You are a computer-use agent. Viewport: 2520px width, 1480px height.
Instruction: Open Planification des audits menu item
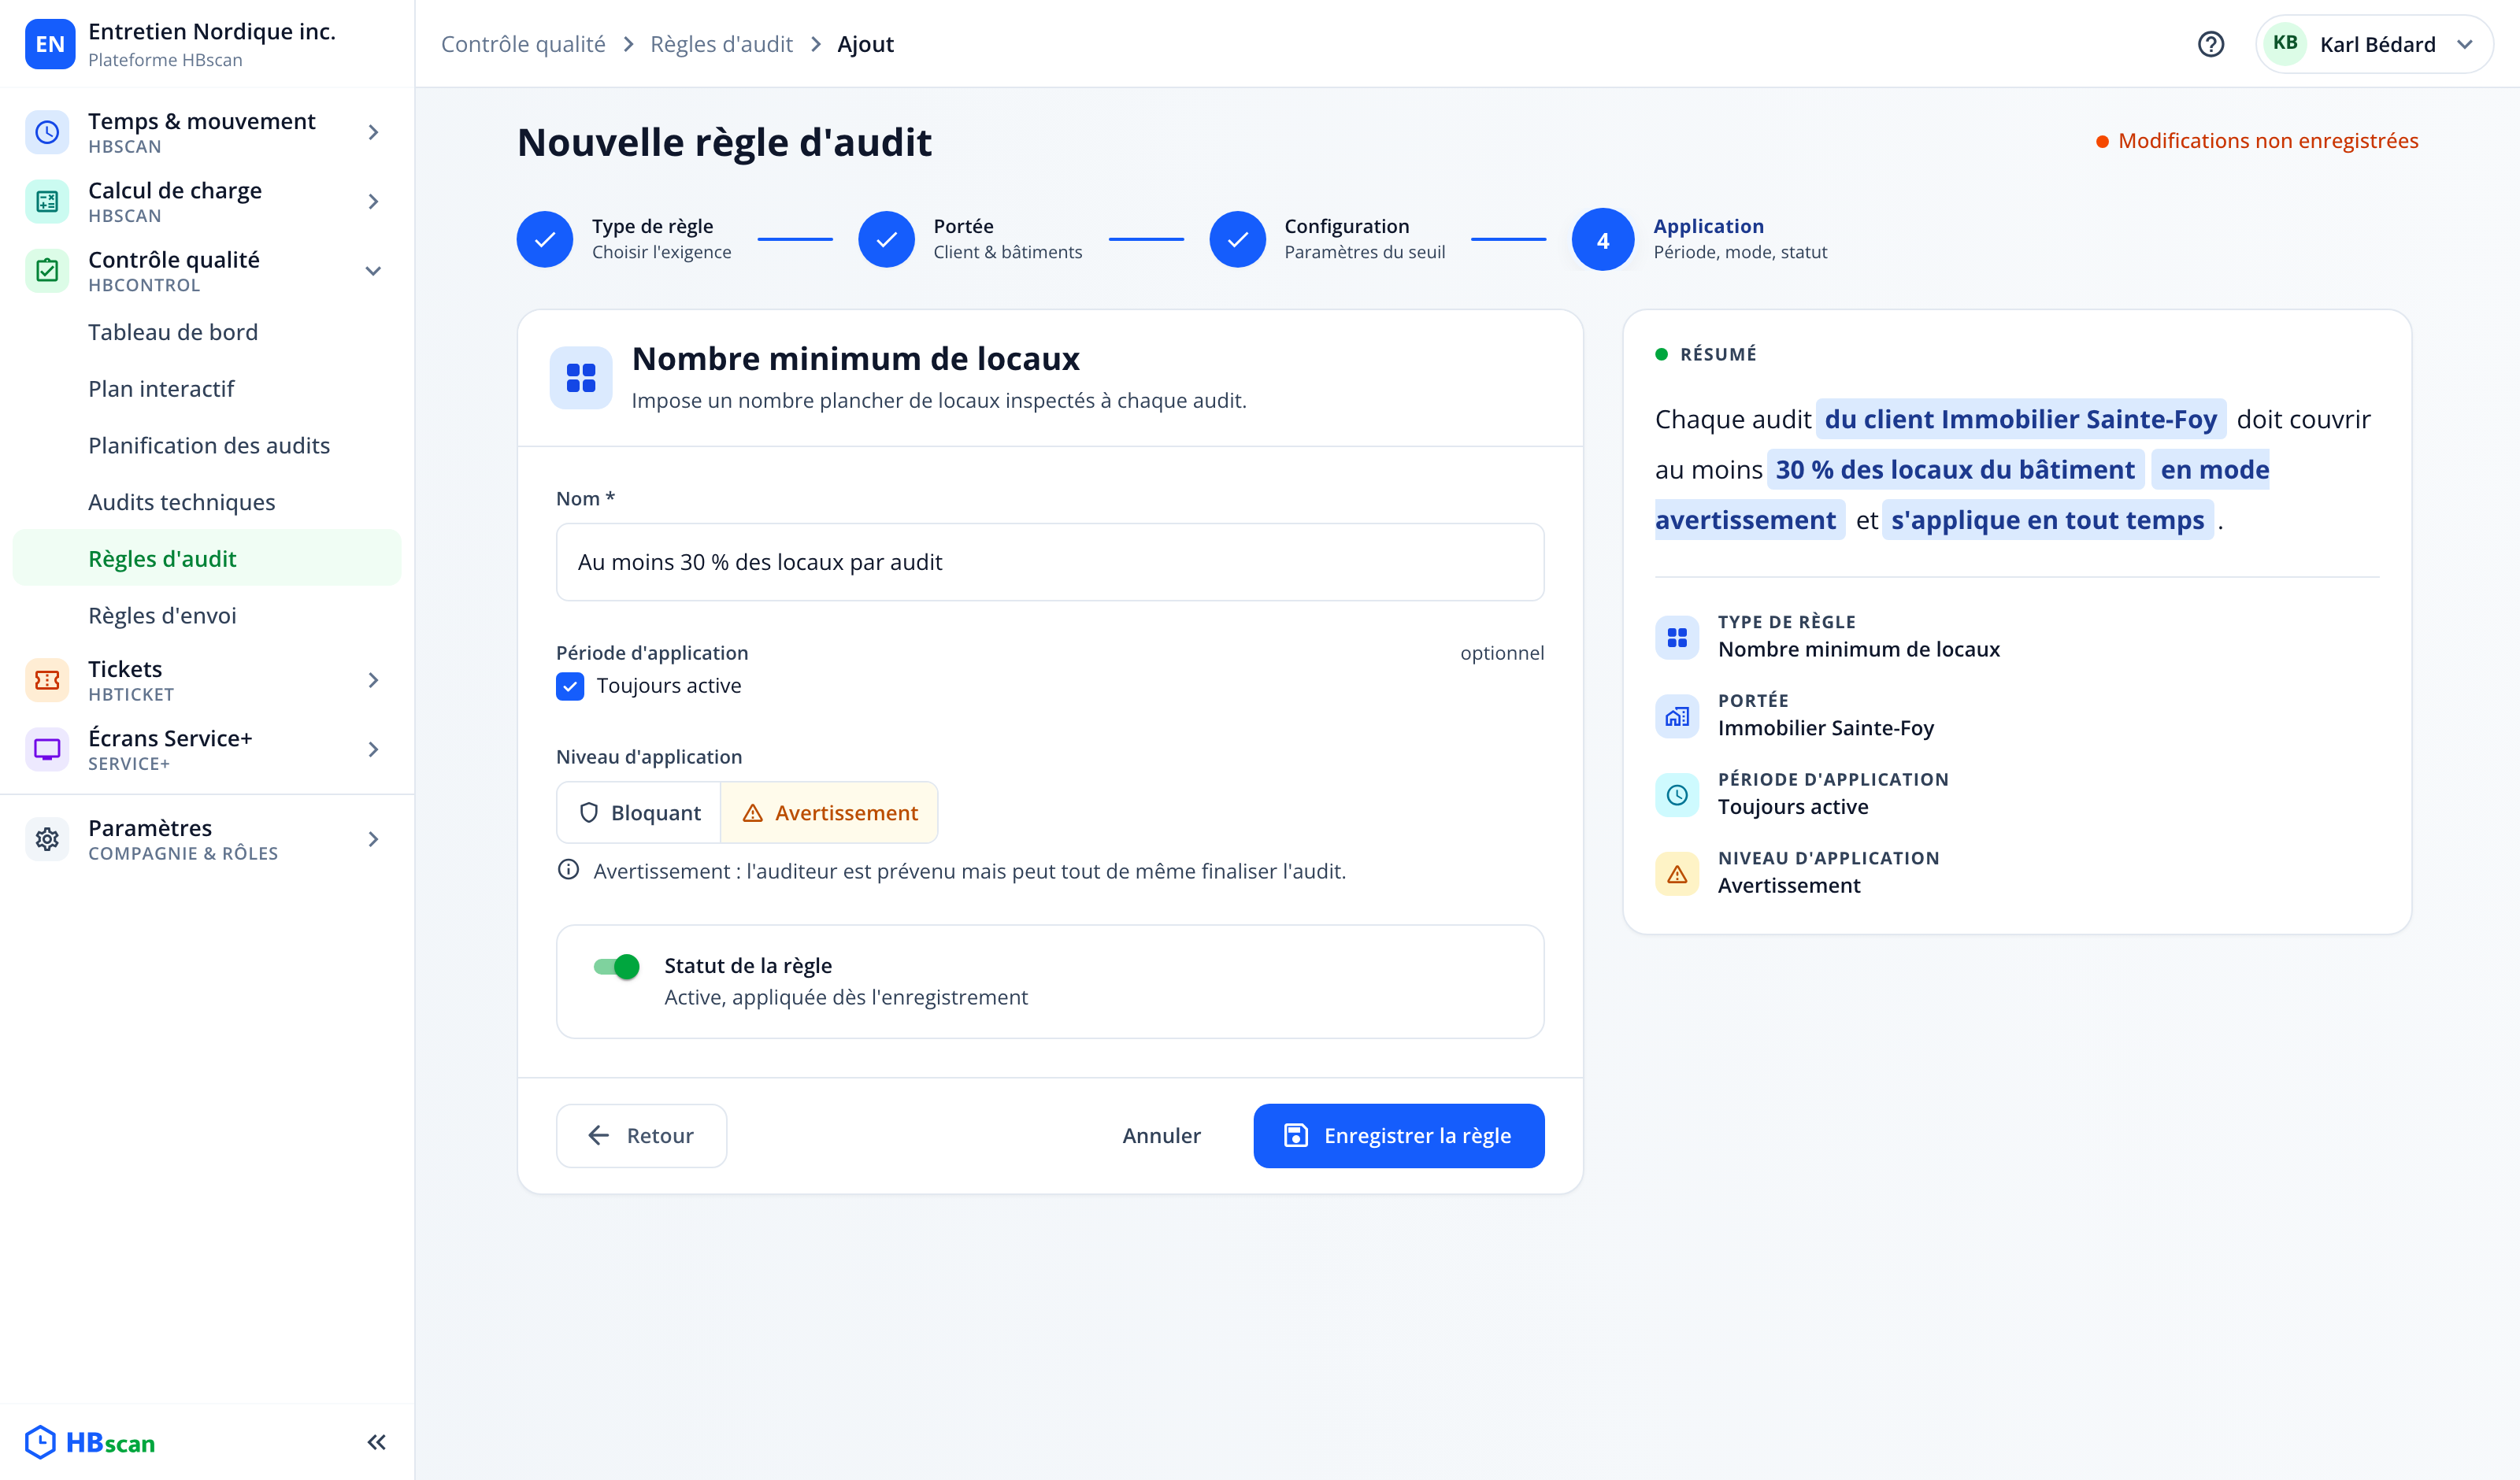[206, 445]
